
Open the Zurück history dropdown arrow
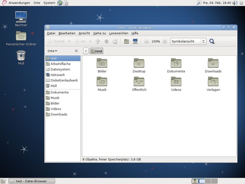tap(69, 42)
